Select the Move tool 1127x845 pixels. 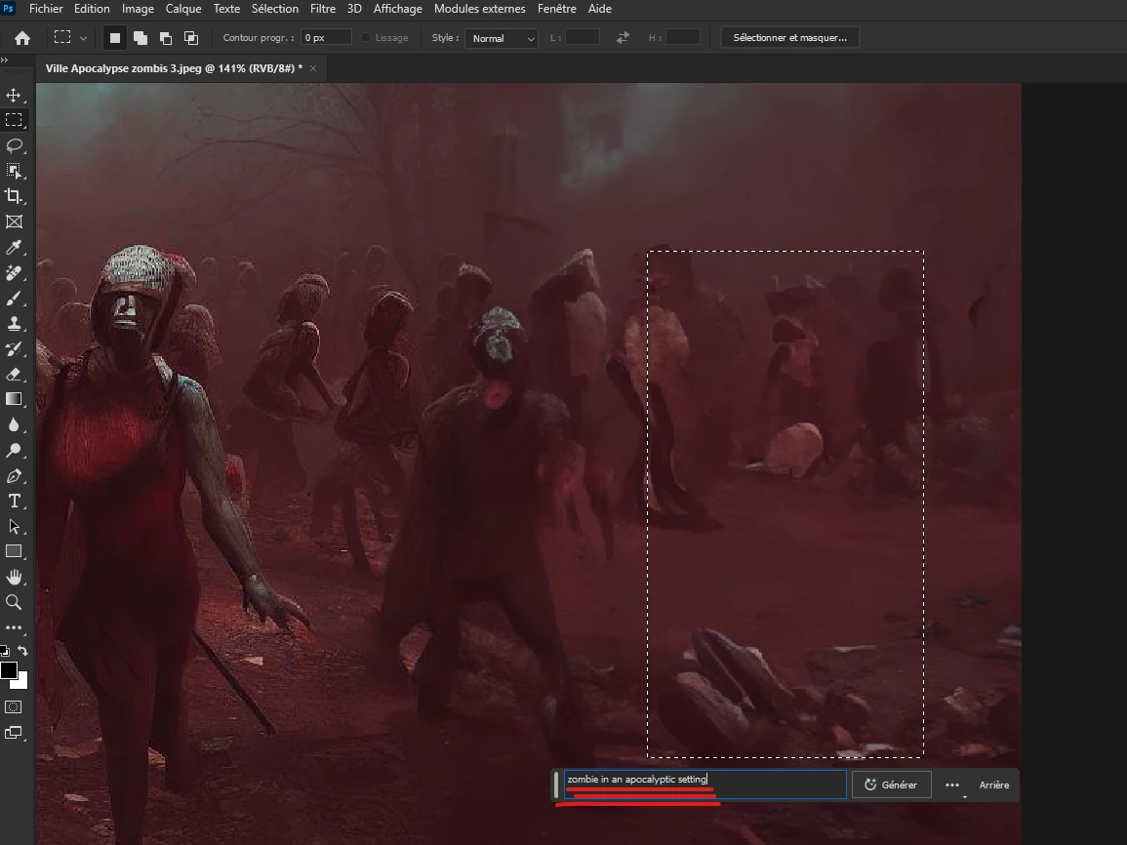pos(14,96)
